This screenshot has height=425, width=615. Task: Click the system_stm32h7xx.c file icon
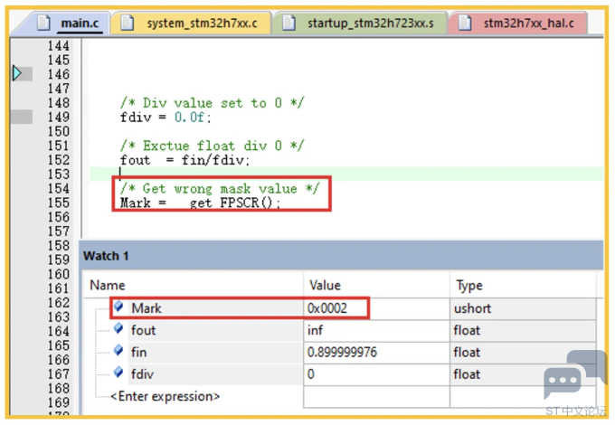[x=127, y=23]
